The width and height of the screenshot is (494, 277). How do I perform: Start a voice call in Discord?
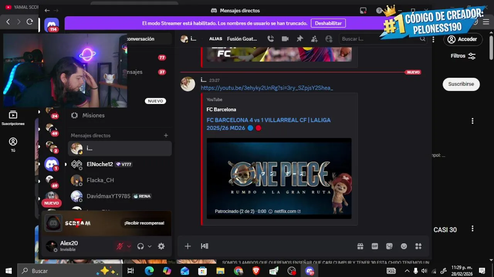point(271,39)
